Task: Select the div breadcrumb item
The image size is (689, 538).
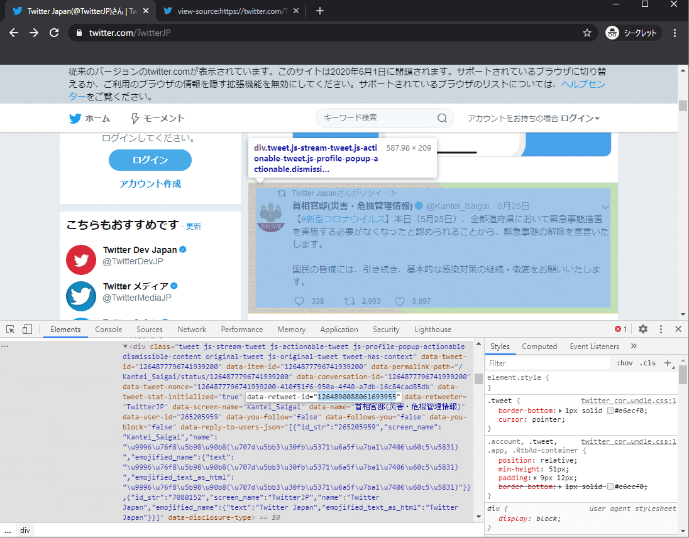Action: 25,530
